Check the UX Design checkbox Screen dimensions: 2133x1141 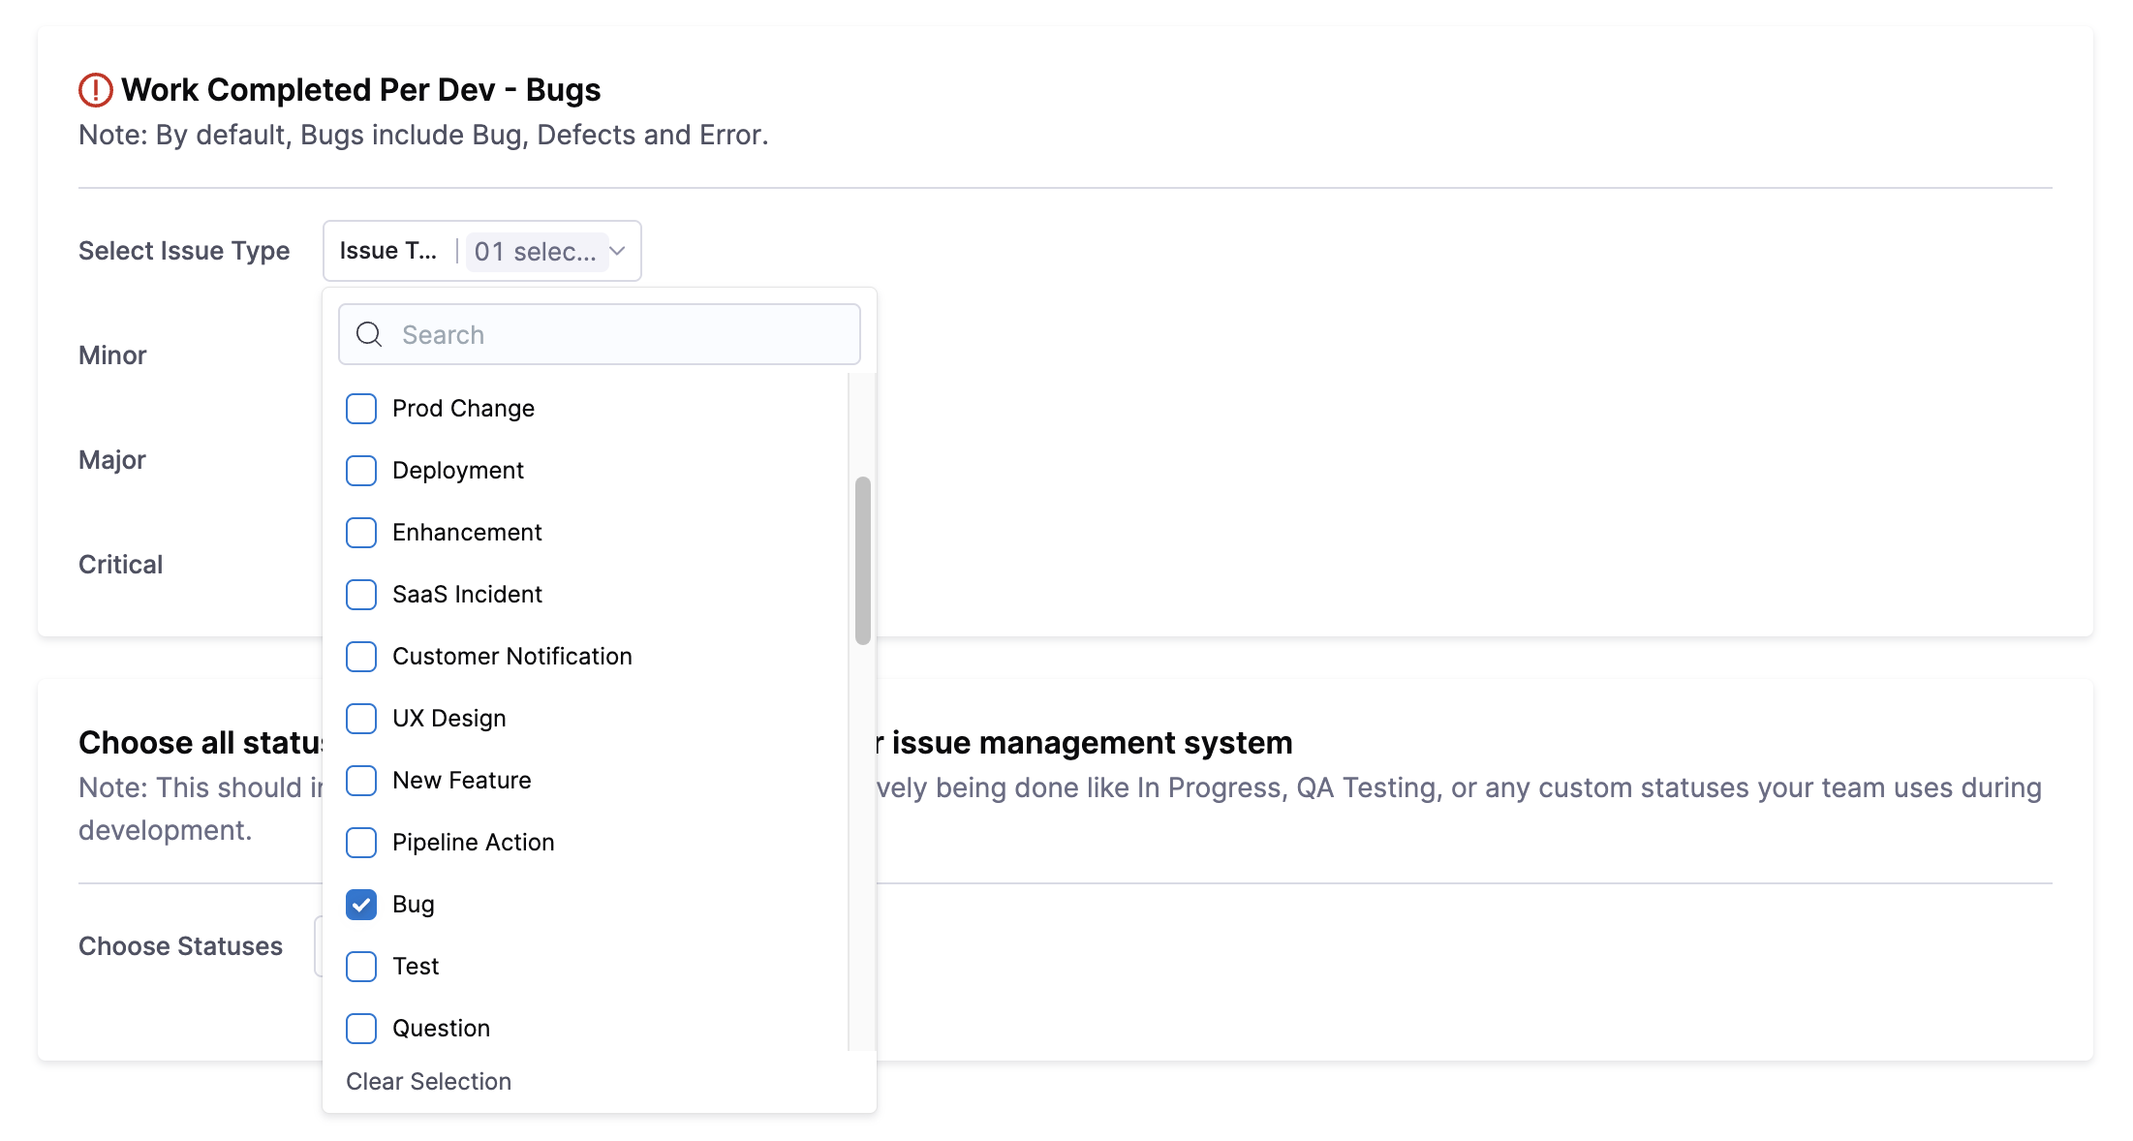click(x=361, y=719)
